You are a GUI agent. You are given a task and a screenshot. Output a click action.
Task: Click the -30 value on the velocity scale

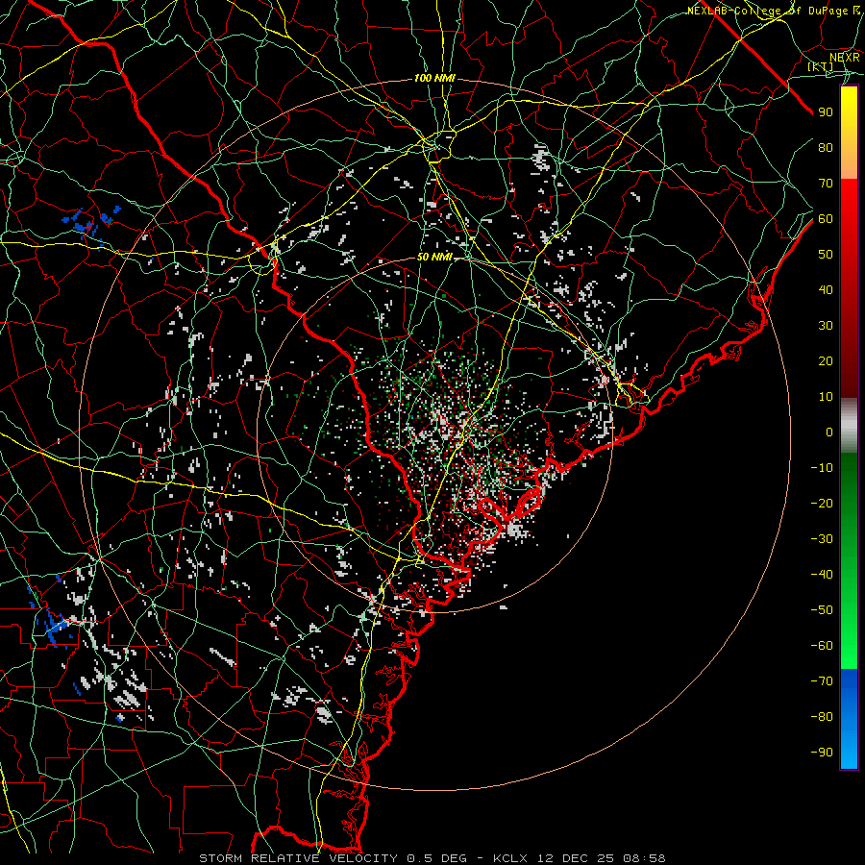tap(822, 539)
